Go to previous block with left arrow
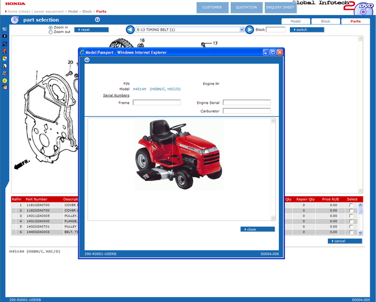 coord(130,30)
